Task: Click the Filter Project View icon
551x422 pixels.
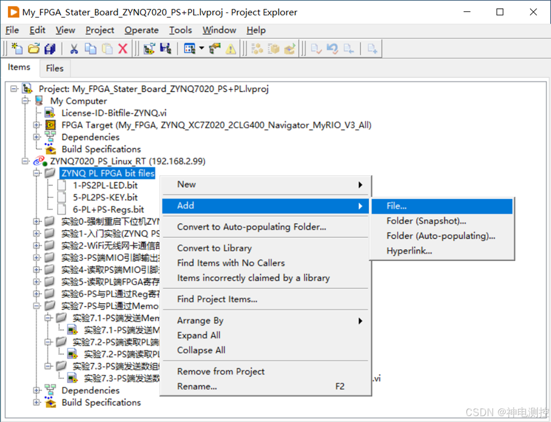Action: 190,49
